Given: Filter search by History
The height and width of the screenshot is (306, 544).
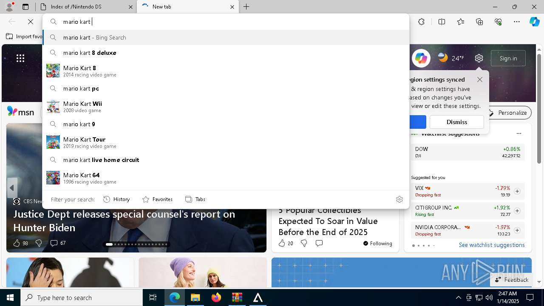Looking at the screenshot, I should 116,199.
